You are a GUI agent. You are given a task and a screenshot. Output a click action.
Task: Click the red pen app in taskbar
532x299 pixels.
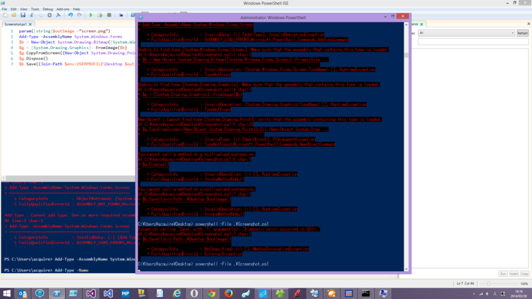click(297, 294)
